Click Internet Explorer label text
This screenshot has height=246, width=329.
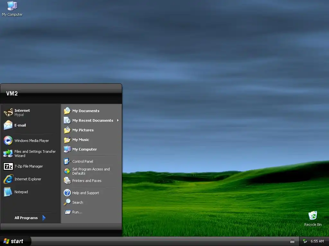tap(28, 179)
